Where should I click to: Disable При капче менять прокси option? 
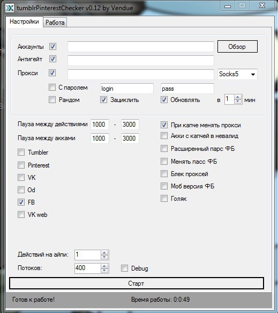click(164, 125)
